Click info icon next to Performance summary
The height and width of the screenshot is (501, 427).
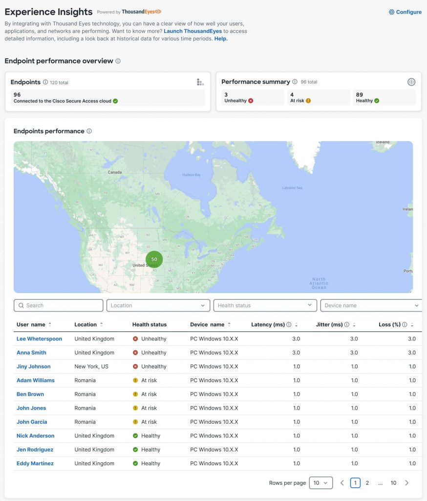click(x=295, y=82)
